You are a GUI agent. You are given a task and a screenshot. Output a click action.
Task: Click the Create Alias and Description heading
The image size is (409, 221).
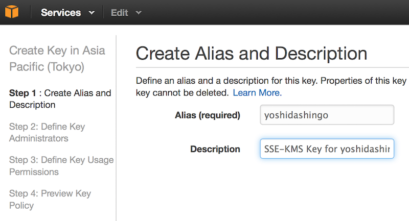252,54
